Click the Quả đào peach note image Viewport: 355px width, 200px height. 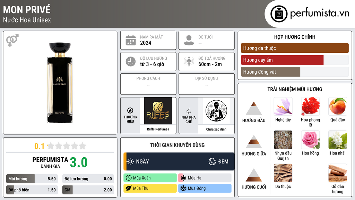click(x=338, y=106)
